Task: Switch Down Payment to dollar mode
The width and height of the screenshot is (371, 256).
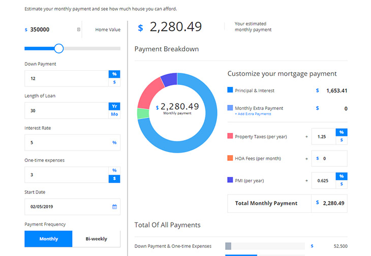Action: click(114, 82)
